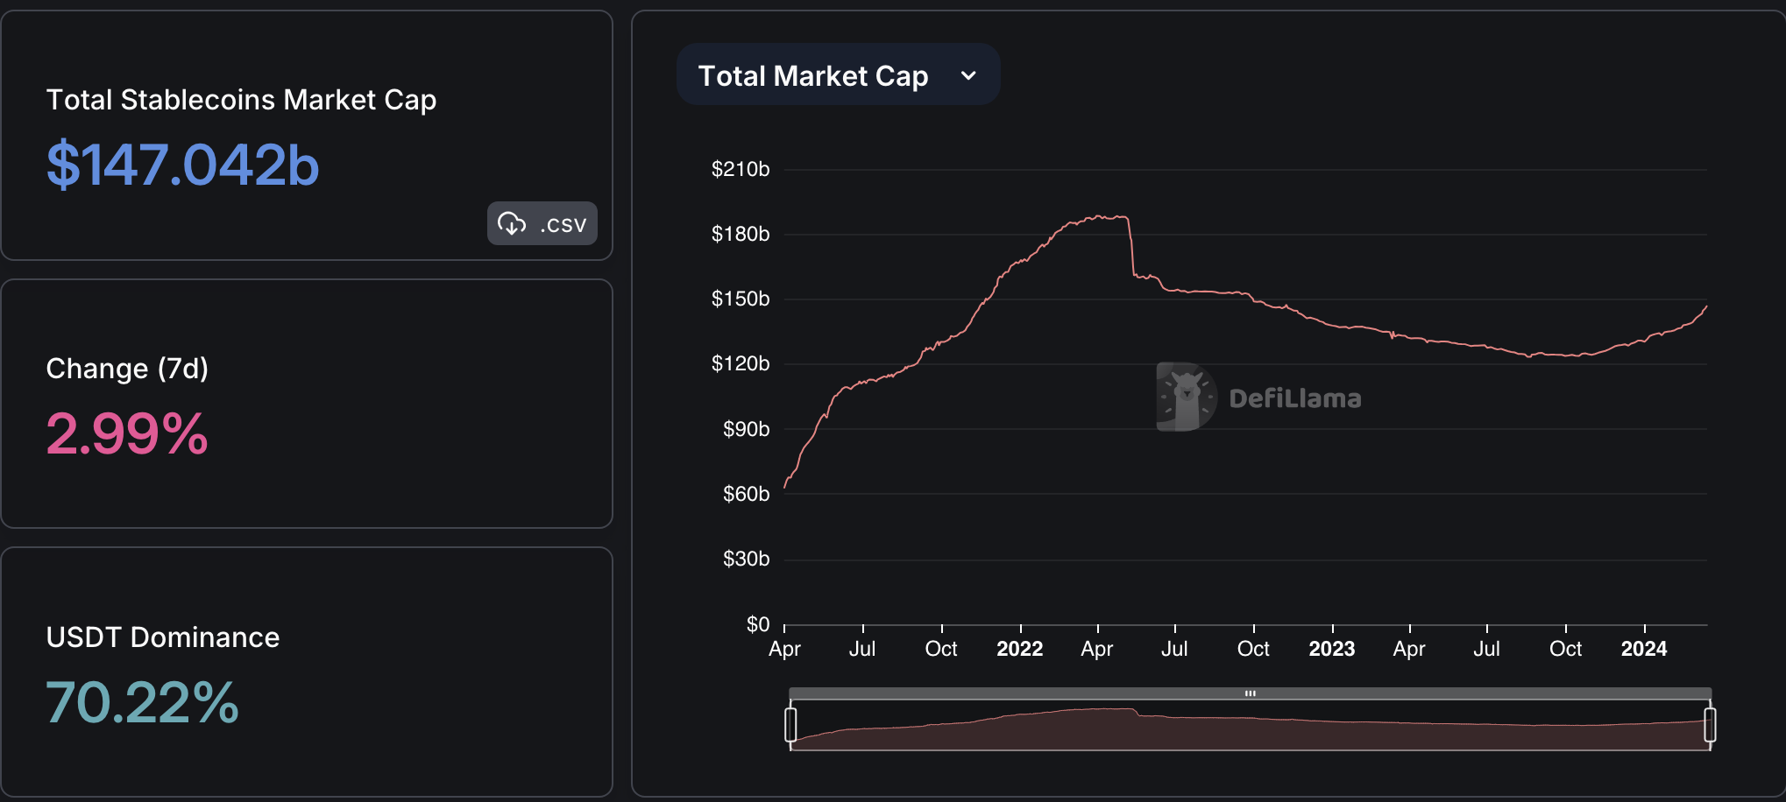Click the 2022 x-axis label
Image resolution: width=1786 pixels, height=802 pixels.
(x=1020, y=649)
